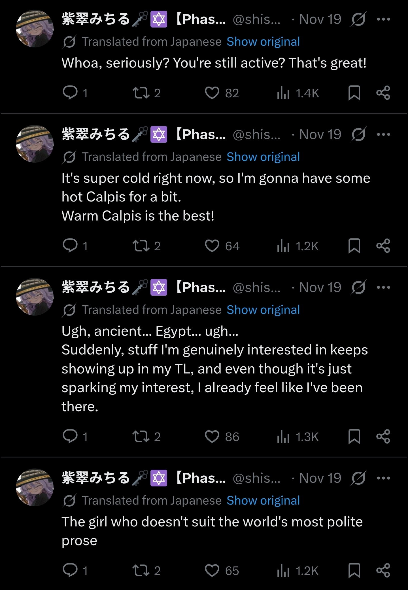Open more options on hot Calpis tweet

click(383, 135)
